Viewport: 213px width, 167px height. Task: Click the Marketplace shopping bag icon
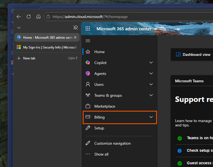click(x=88, y=106)
